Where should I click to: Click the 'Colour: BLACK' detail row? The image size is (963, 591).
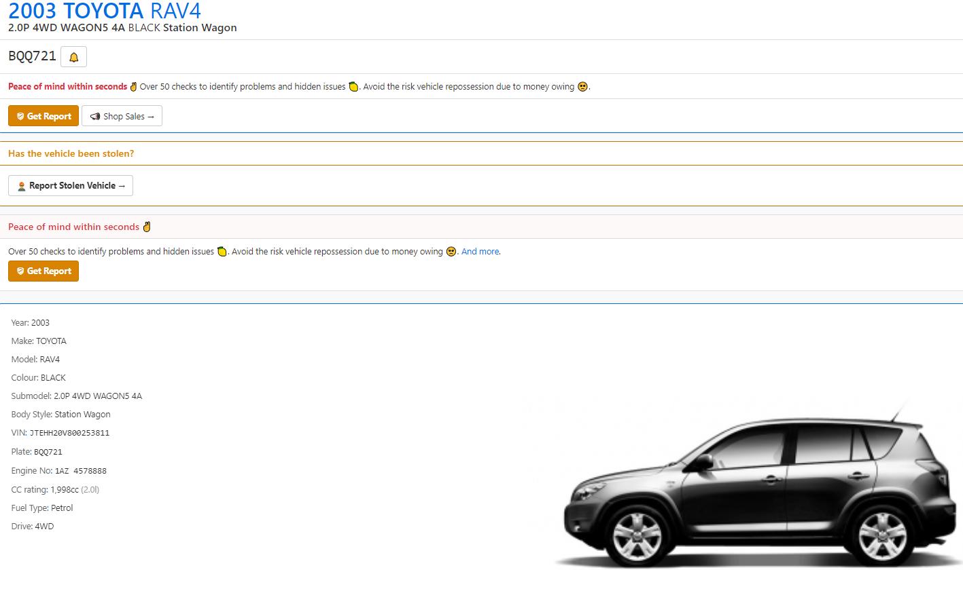coord(39,378)
